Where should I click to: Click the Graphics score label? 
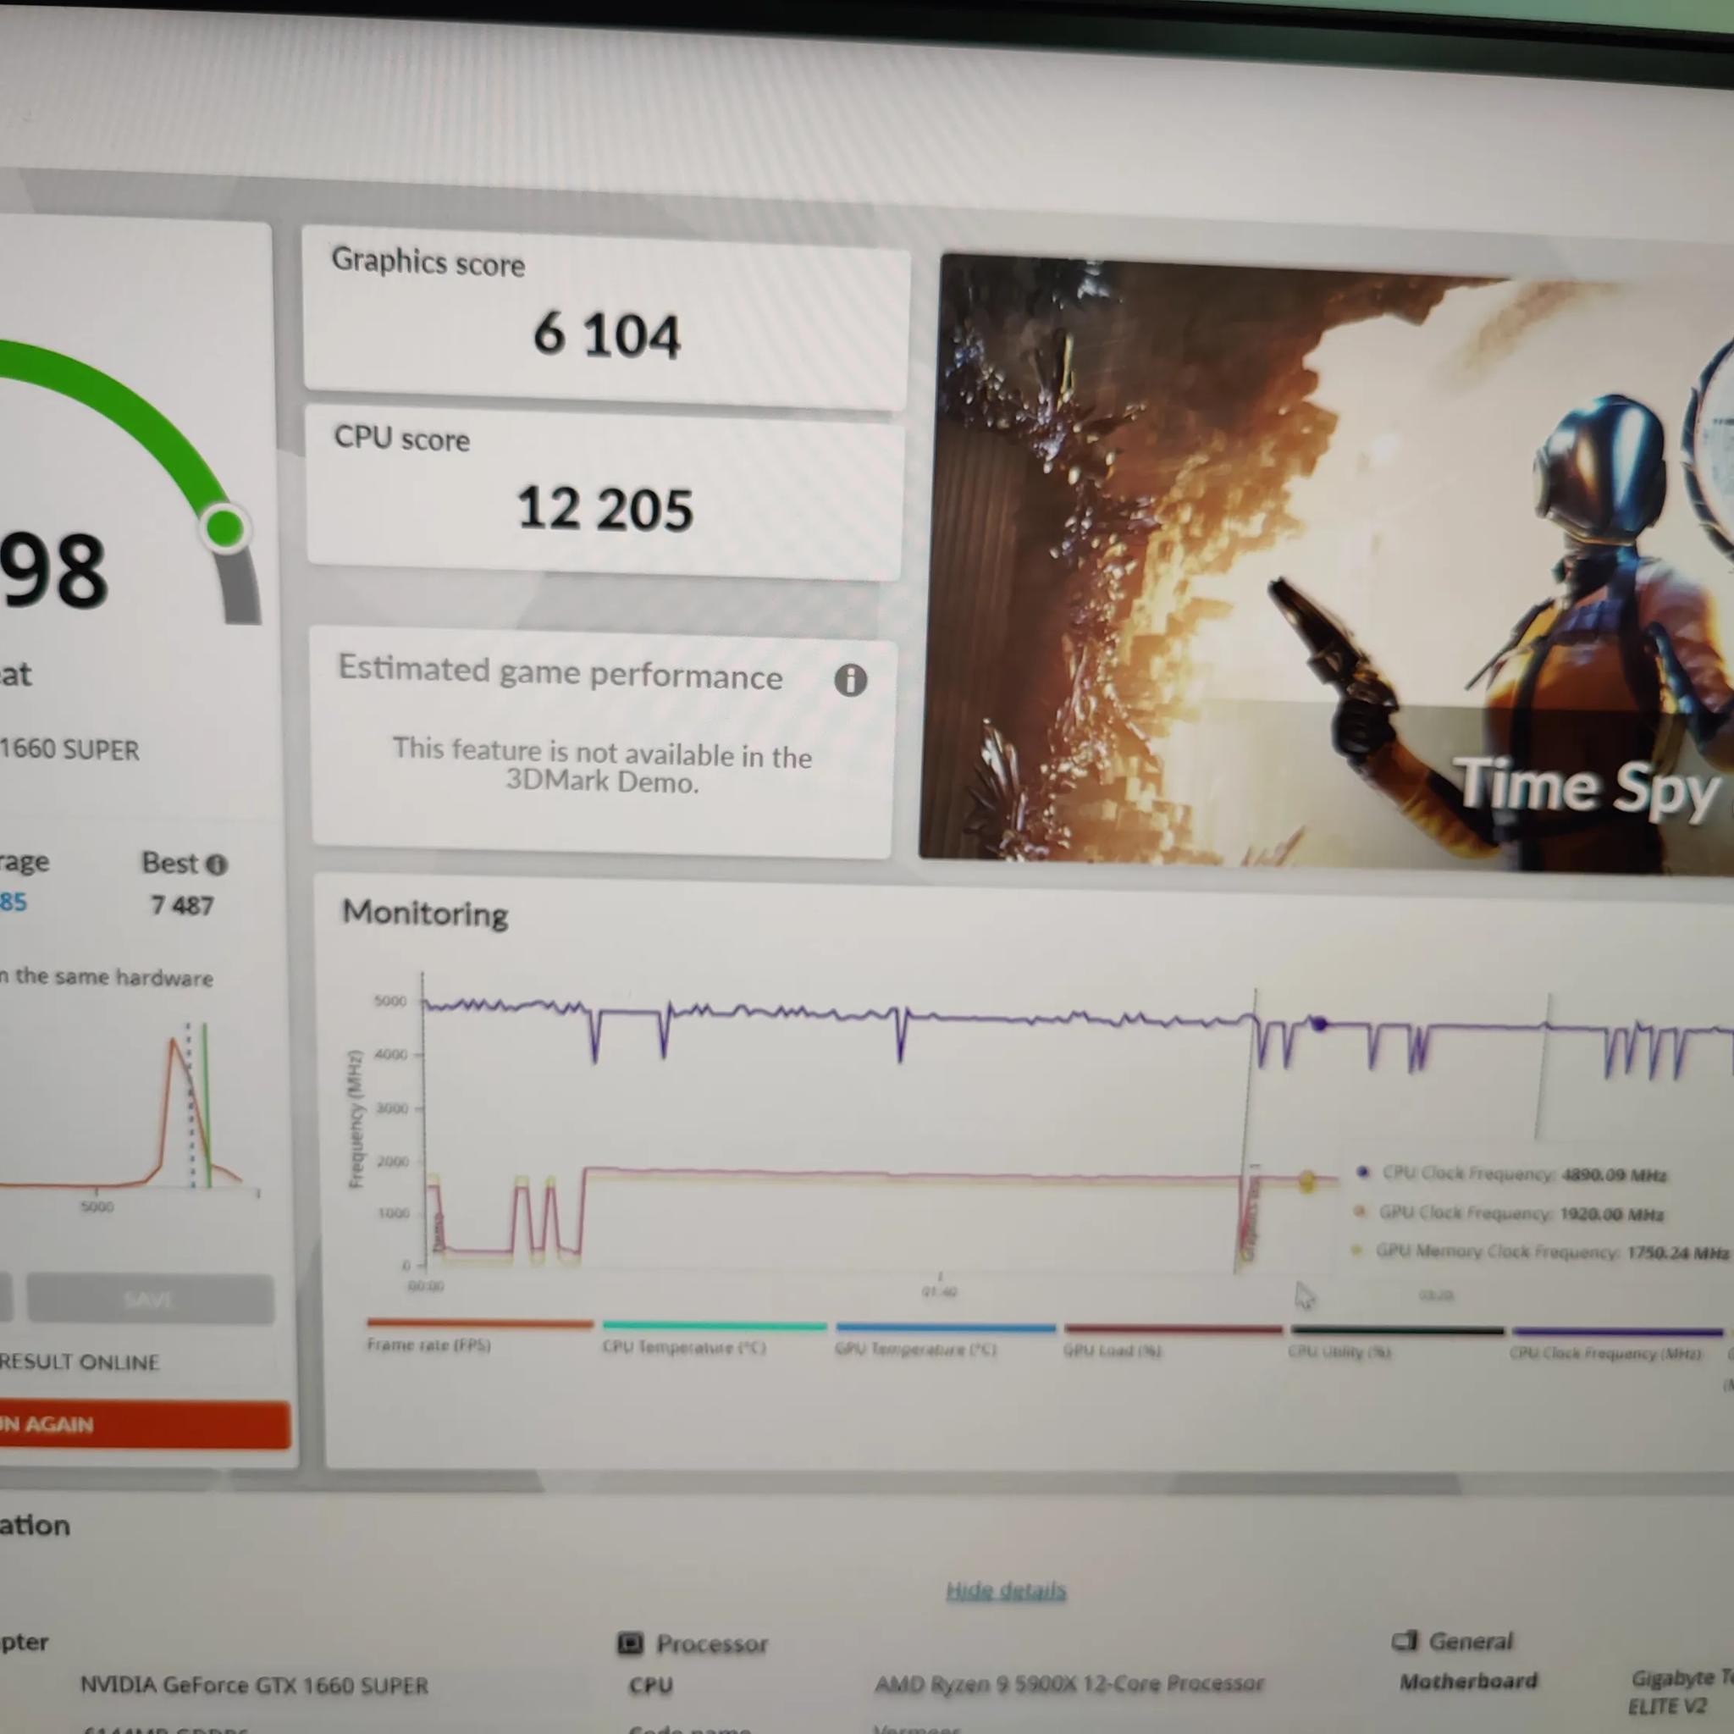(x=428, y=262)
